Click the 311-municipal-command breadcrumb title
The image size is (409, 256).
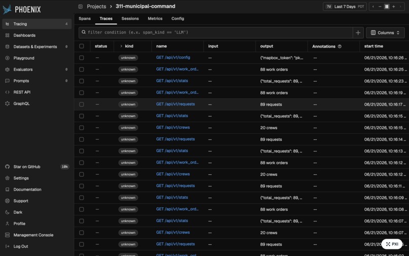pyautogui.click(x=145, y=6)
